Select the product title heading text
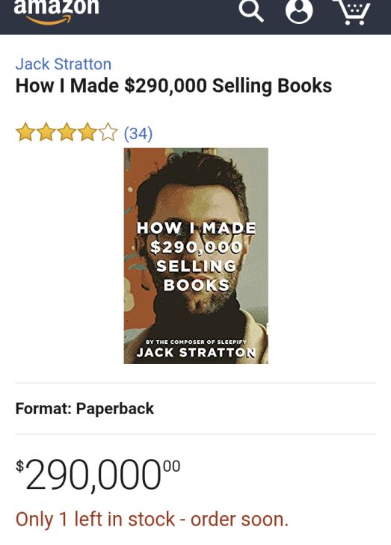Screen dimensions: 391x545 coord(173,86)
